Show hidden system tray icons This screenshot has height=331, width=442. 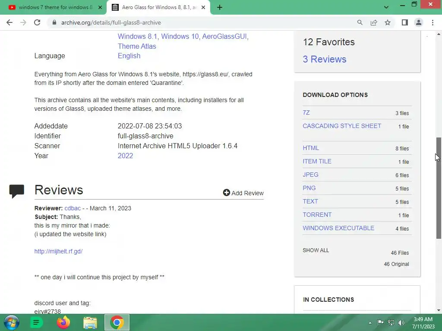coord(370,323)
